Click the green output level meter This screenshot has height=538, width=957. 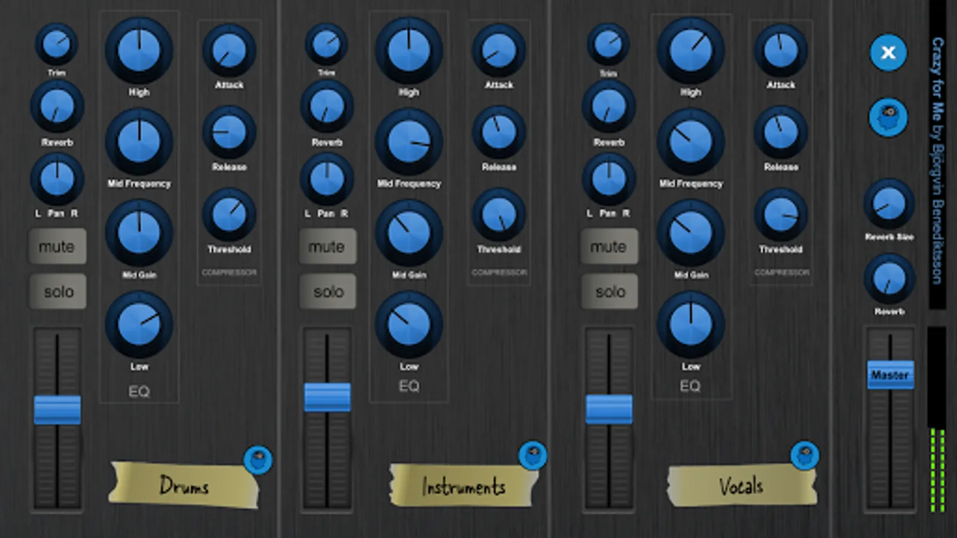(937, 469)
